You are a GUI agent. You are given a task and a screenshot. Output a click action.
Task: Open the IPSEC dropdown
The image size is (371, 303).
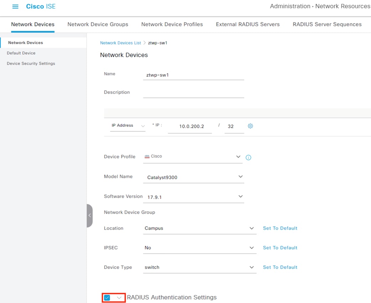coord(200,248)
